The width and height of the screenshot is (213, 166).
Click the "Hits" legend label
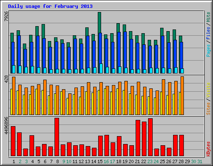(x=208, y=17)
